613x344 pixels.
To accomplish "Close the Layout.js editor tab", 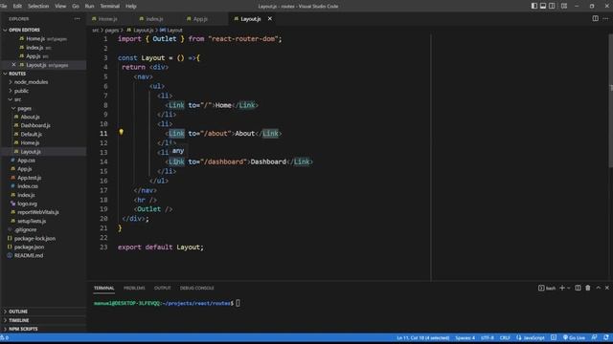I will point(270,19).
